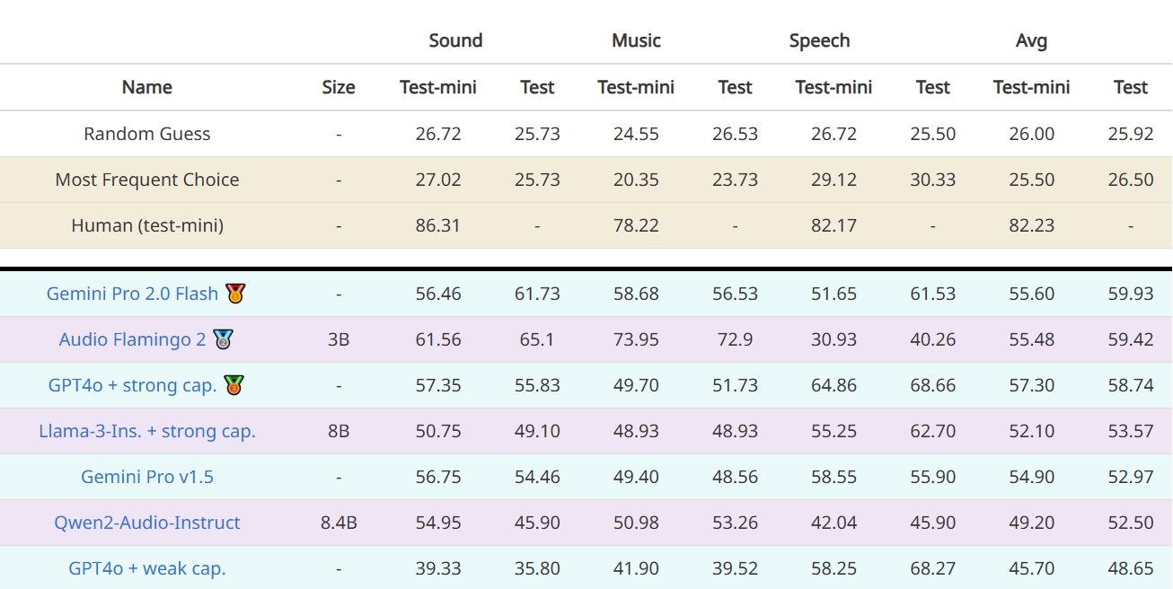Click the Speech group header
Screen dimensions: 1173x589
pyautogui.click(x=819, y=40)
